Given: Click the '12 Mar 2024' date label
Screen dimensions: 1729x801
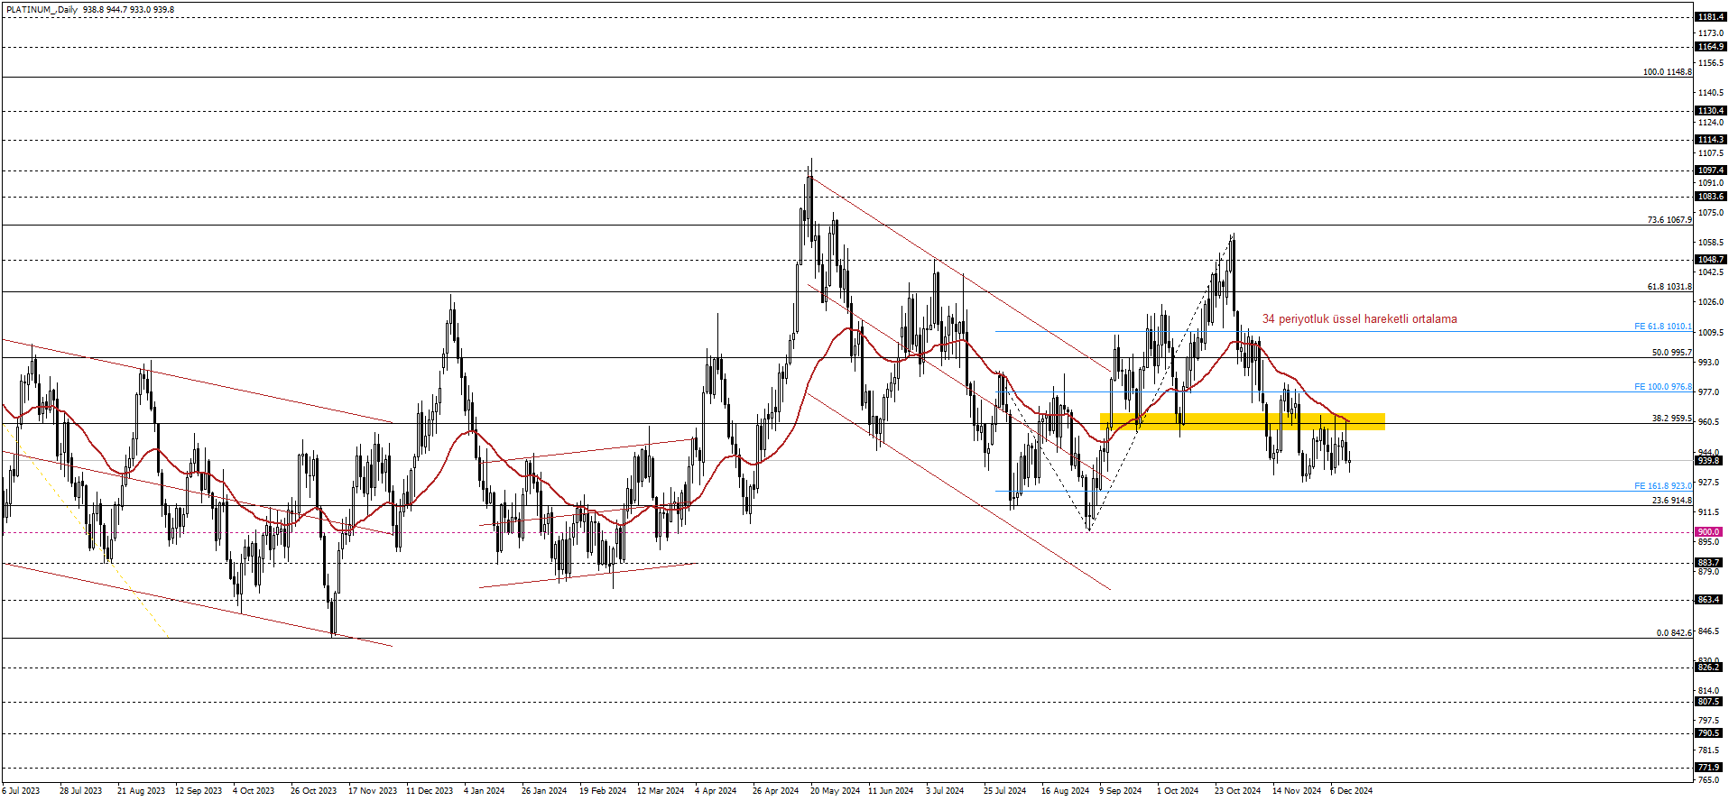Looking at the screenshot, I should tap(661, 791).
